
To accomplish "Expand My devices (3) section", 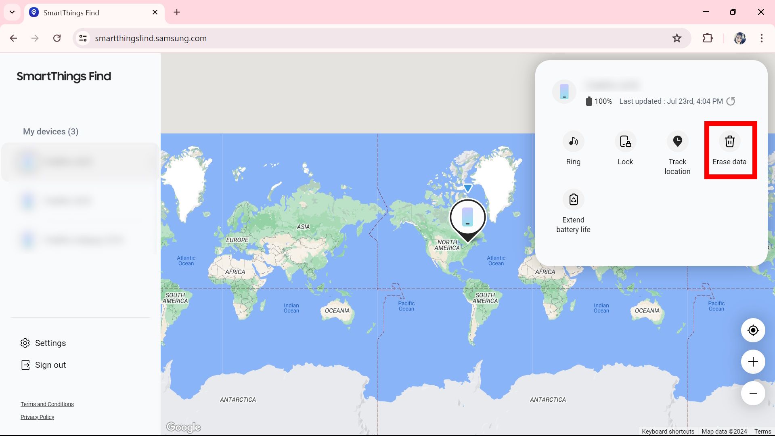I will click(50, 132).
